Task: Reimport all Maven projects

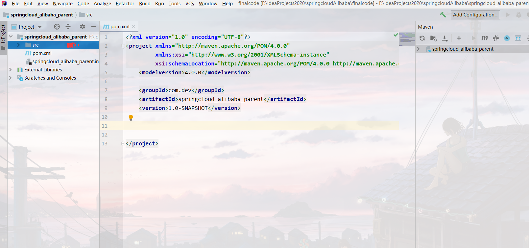Action: click(x=422, y=38)
